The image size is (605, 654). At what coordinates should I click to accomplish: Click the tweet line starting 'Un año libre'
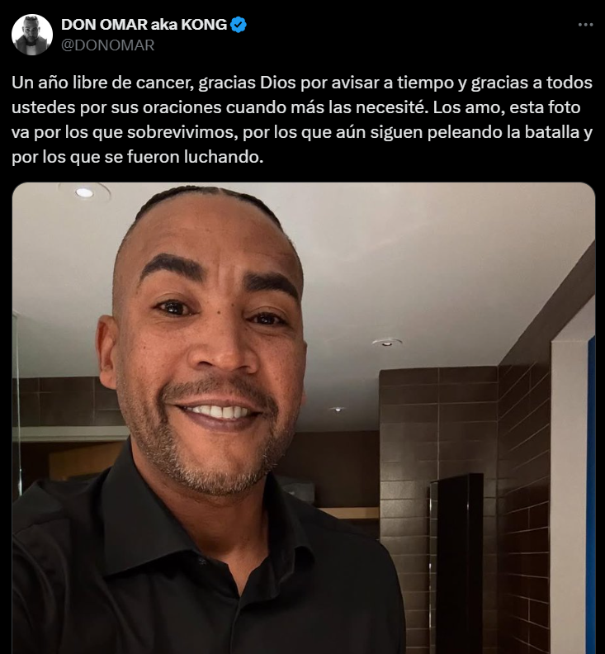[302, 83]
